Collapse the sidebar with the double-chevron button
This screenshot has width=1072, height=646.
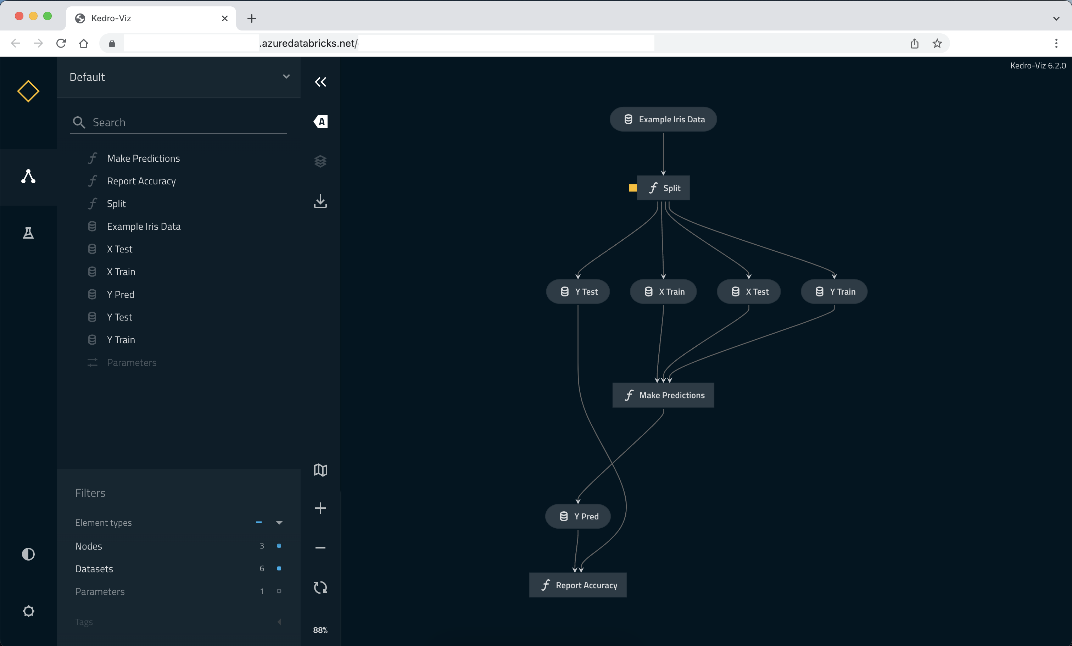[x=320, y=82]
